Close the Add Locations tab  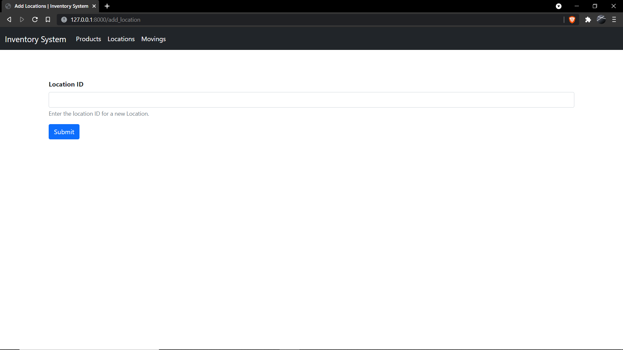(x=94, y=6)
